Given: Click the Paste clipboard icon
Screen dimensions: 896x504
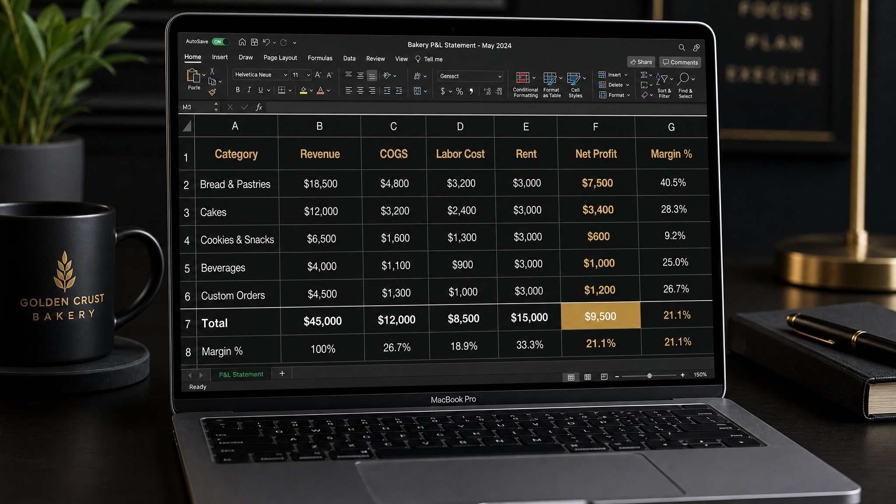Looking at the screenshot, I should [193, 75].
